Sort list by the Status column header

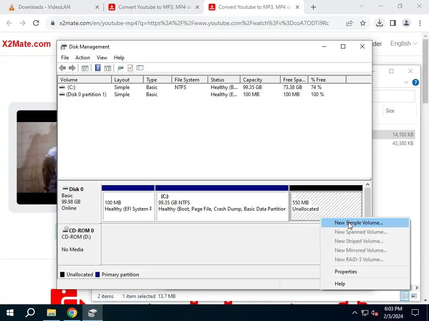coord(224,80)
